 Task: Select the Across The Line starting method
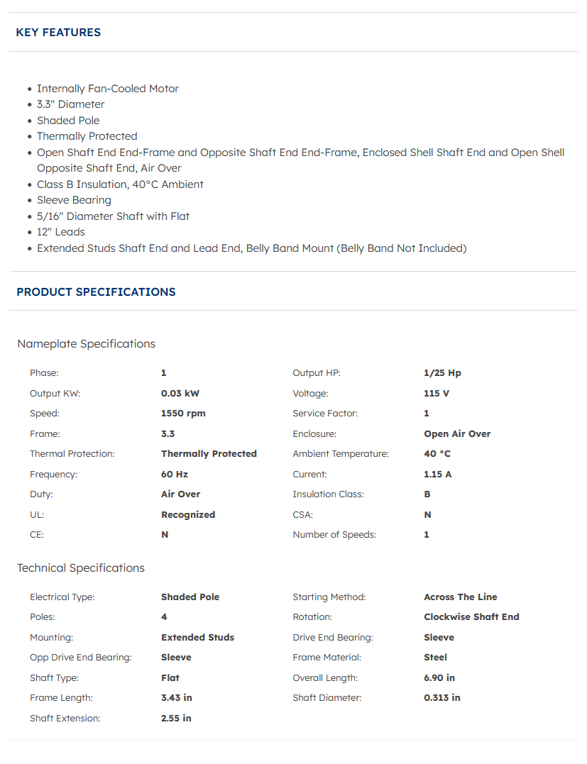[461, 597]
